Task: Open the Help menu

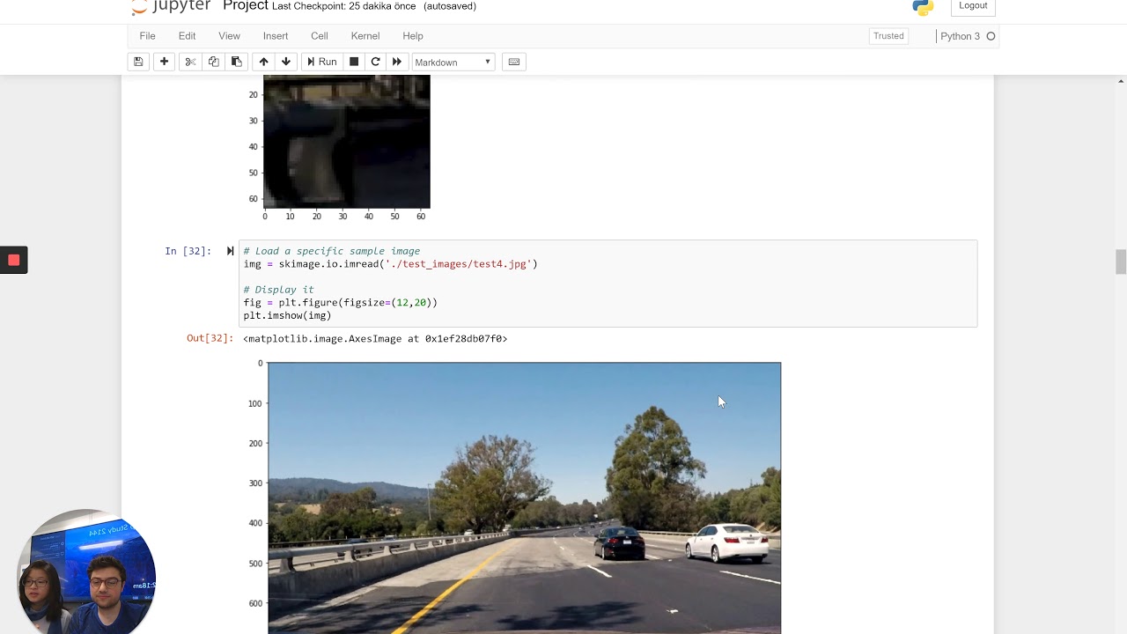Action: 413,36
